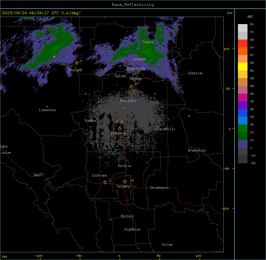Select the -30 value at legend bottom

click(x=253, y=163)
